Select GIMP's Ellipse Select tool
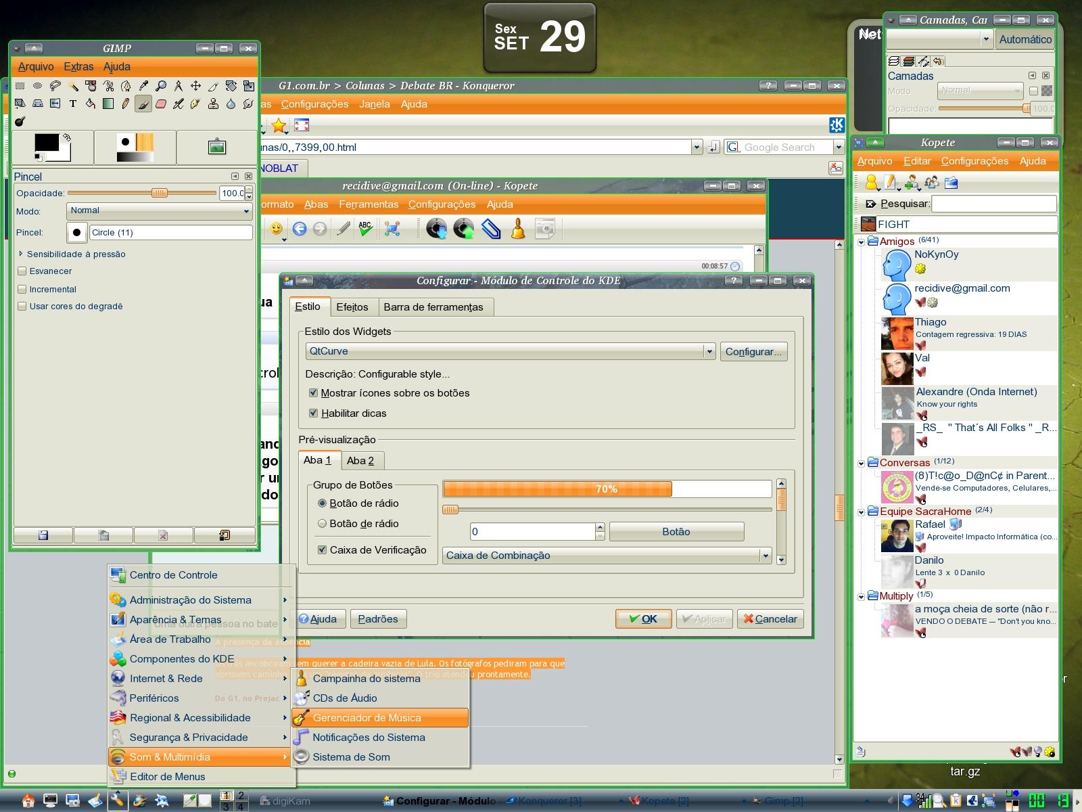1082x812 pixels. pos(37,86)
